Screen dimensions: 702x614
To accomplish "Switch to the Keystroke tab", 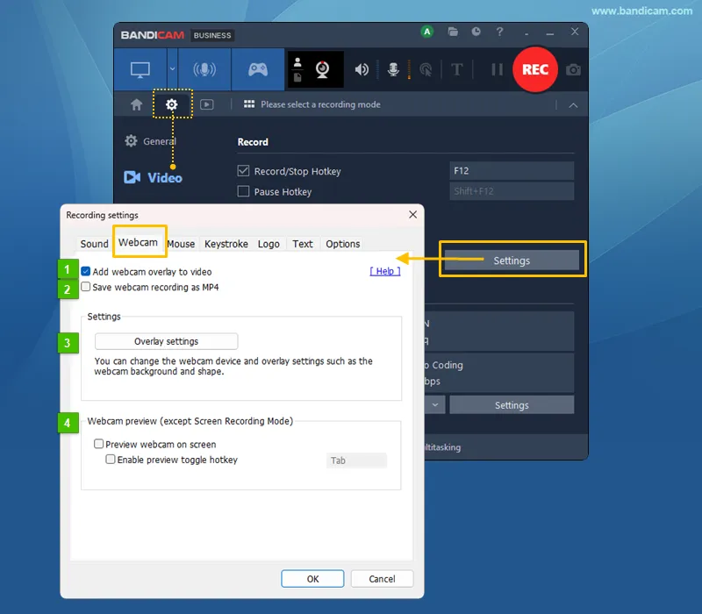I will pos(226,244).
